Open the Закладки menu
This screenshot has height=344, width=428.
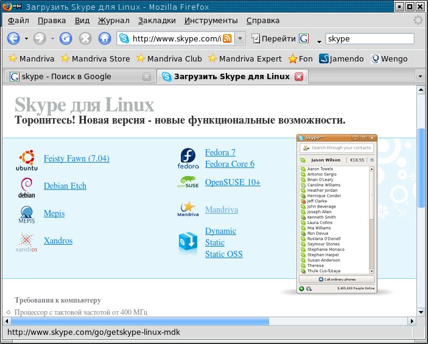point(156,21)
